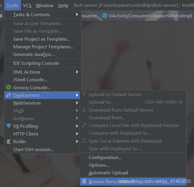Select Save File as Template entry
This screenshot has width=194, height=187.
pos(43,31)
